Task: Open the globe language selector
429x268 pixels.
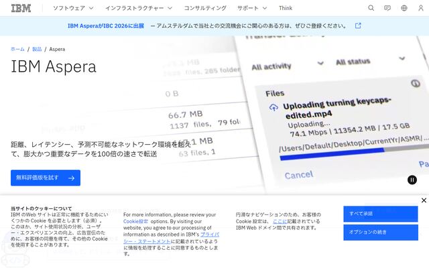Action: coord(404,8)
